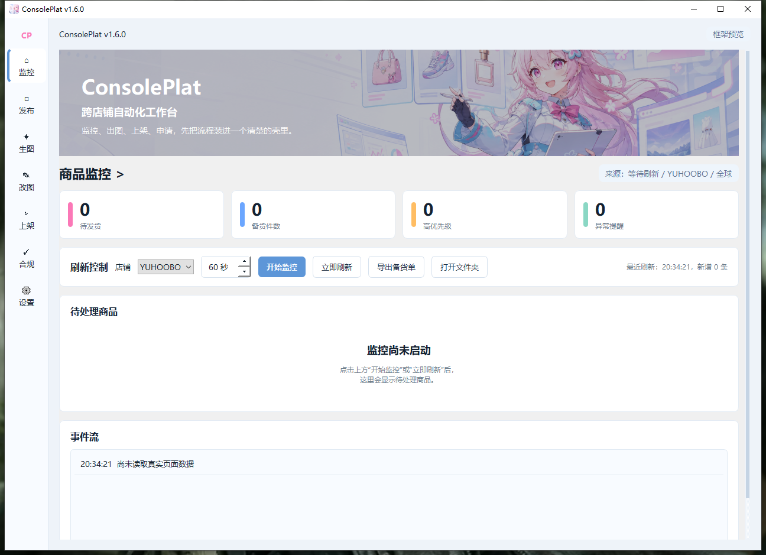Click the ConsolePlat v1.6.0 header title
This screenshot has width=766, height=555.
click(x=92, y=34)
